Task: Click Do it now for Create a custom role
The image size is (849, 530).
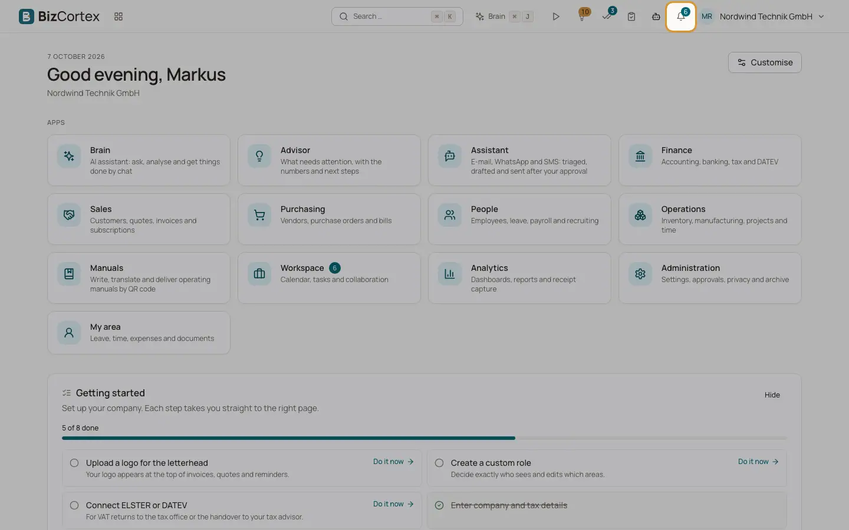Action: pyautogui.click(x=758, y=462)
